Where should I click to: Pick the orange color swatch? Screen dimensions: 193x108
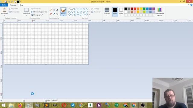point(138,9)
